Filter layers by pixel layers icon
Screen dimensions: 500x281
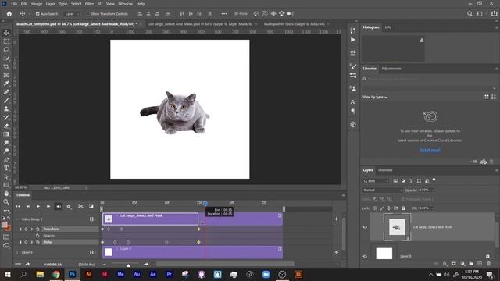pyautogui.click(x=395, y=180)
